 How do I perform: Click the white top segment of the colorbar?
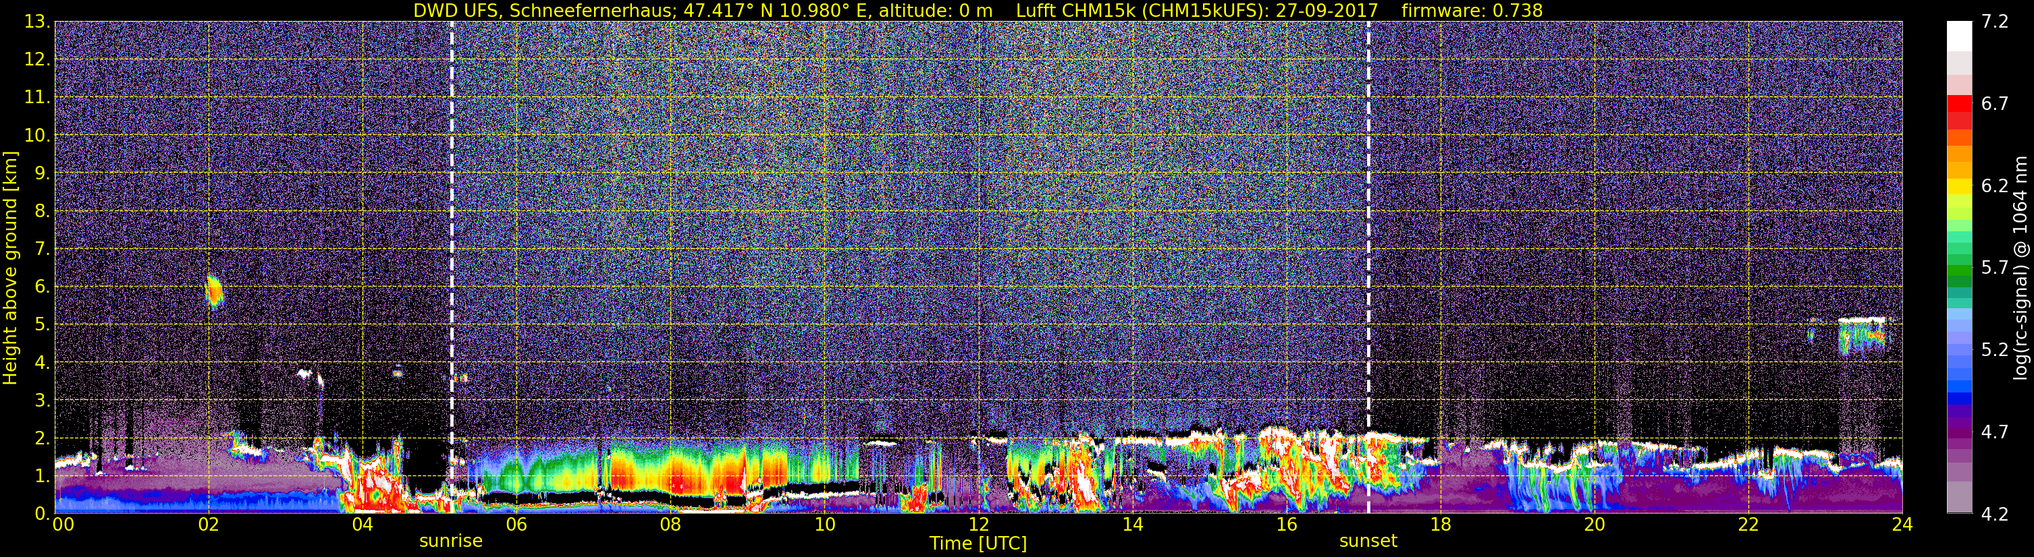1960,36
